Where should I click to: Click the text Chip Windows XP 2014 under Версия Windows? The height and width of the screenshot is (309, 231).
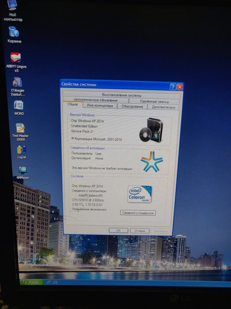[87, 121]
